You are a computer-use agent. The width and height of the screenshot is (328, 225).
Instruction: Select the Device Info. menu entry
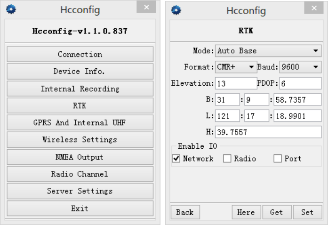(80, 72)
